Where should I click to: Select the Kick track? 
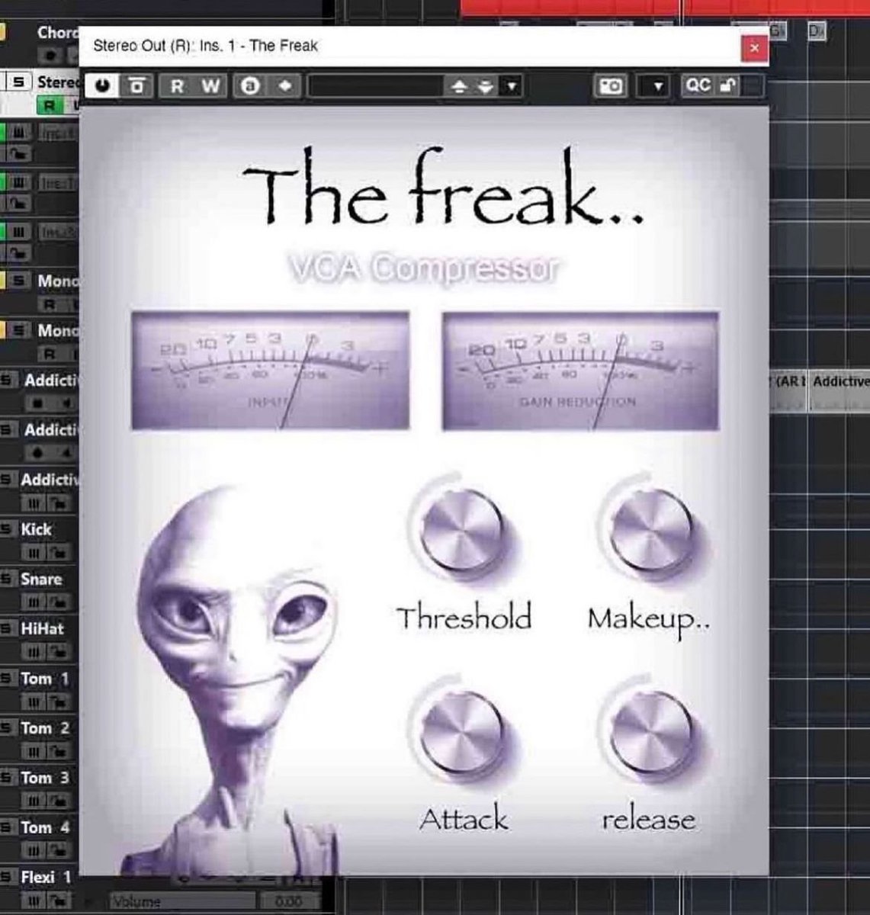pos(36,529)
